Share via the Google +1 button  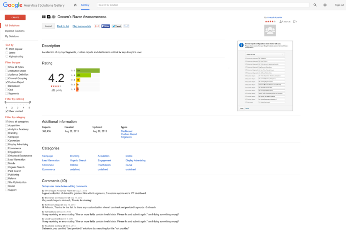pos(97,26)
